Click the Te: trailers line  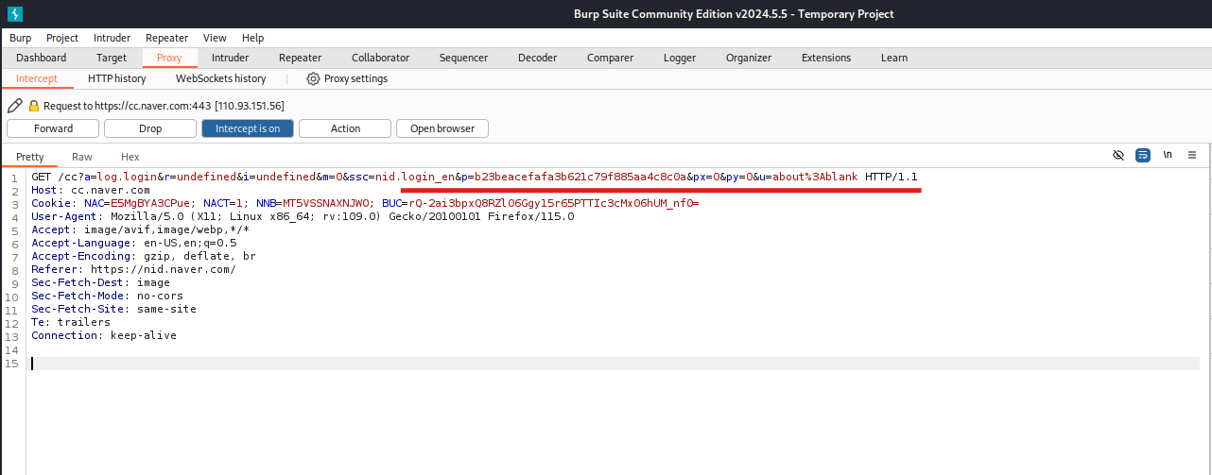click(71, 322)
